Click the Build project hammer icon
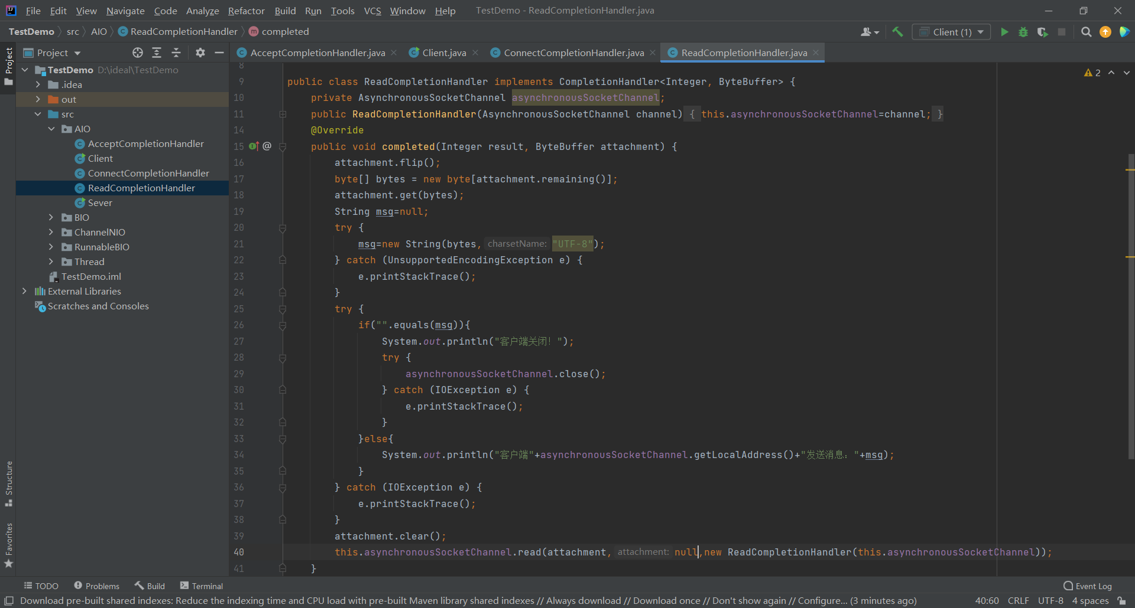The image size is (1135, 608). click(x=897, y=32)
